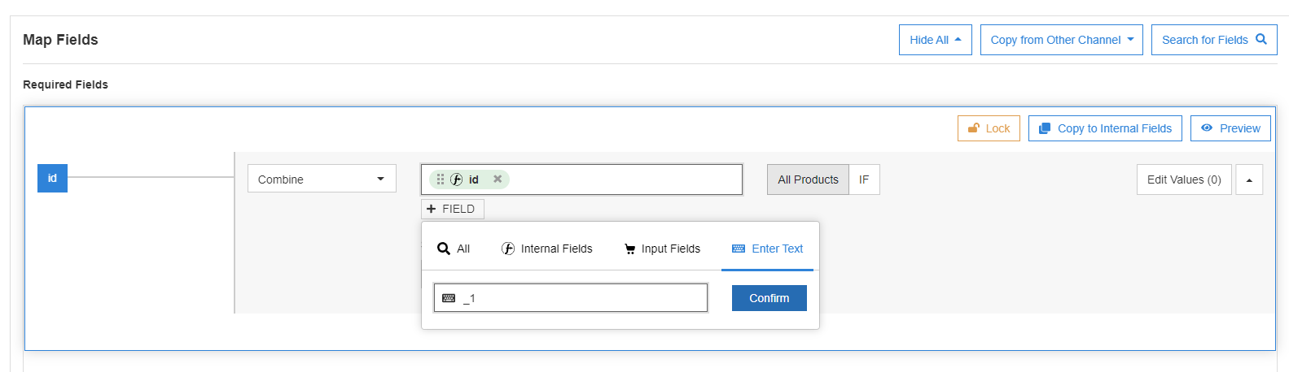1289x372 pixels.
Task: Toggle the All Products filter option
Action: (808, 180)
